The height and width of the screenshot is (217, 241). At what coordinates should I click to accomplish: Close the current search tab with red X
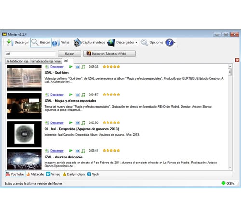click(237, 60)
